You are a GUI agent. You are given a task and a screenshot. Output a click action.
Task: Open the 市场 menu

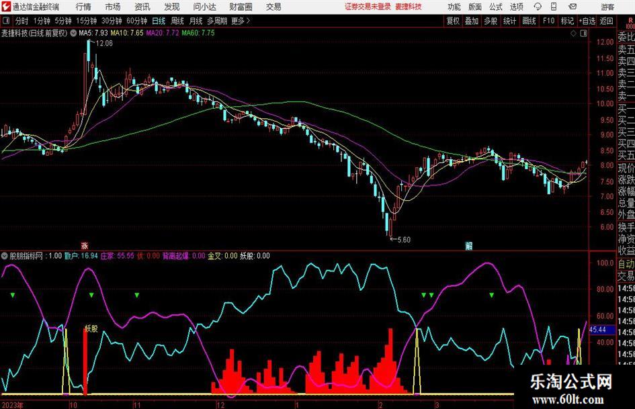click(x=113, y=7)
